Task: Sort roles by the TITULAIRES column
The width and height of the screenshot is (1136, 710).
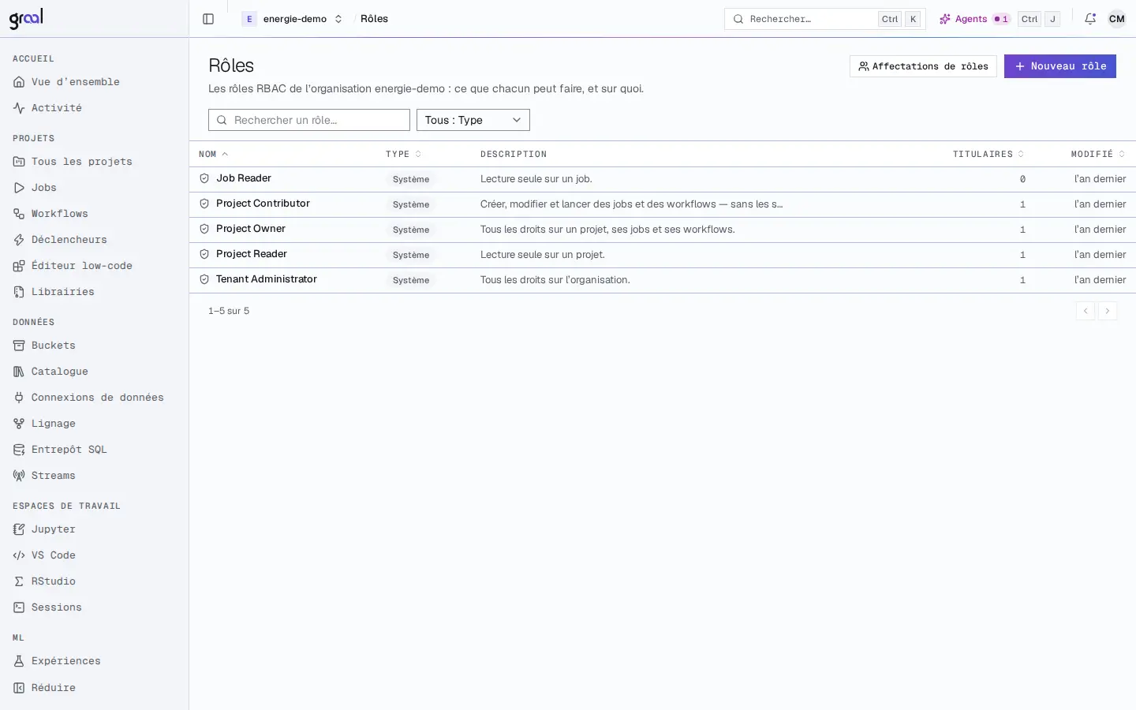Action: 988,154
